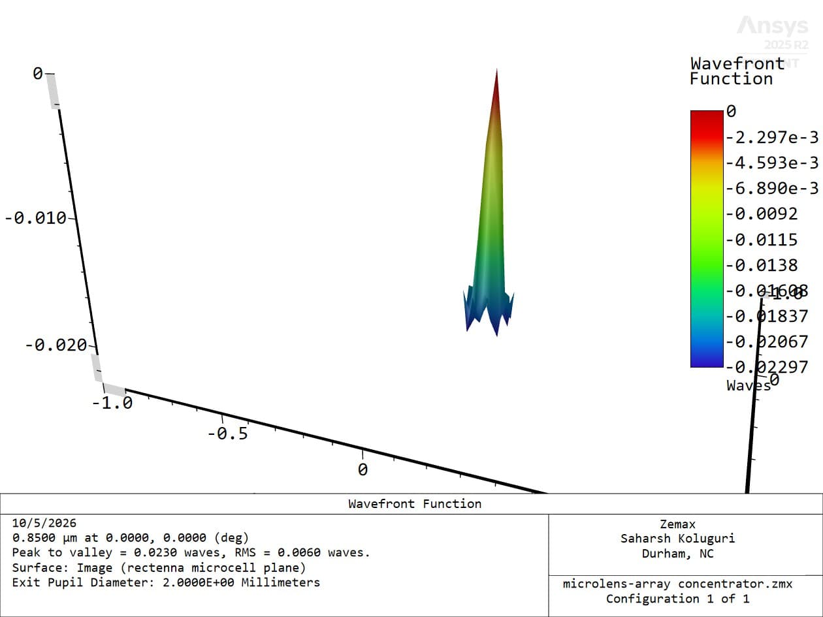The width and height of the screenshot is (823, 617).
Task: Click the -0.5 horizontal axis label
Action: [228, 434]
